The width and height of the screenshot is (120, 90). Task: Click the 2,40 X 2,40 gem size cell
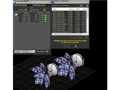(x=26, y=21)
